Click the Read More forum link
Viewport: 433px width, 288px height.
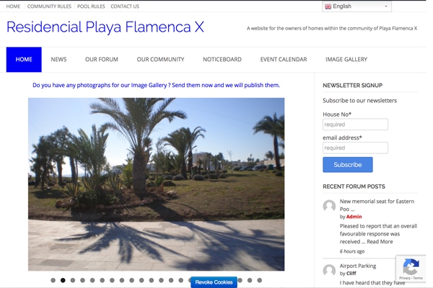[x=380, y=242]
